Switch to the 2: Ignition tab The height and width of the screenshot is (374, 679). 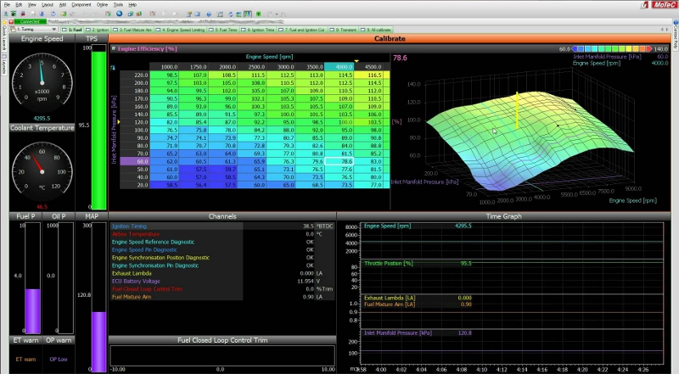(97, 30)
